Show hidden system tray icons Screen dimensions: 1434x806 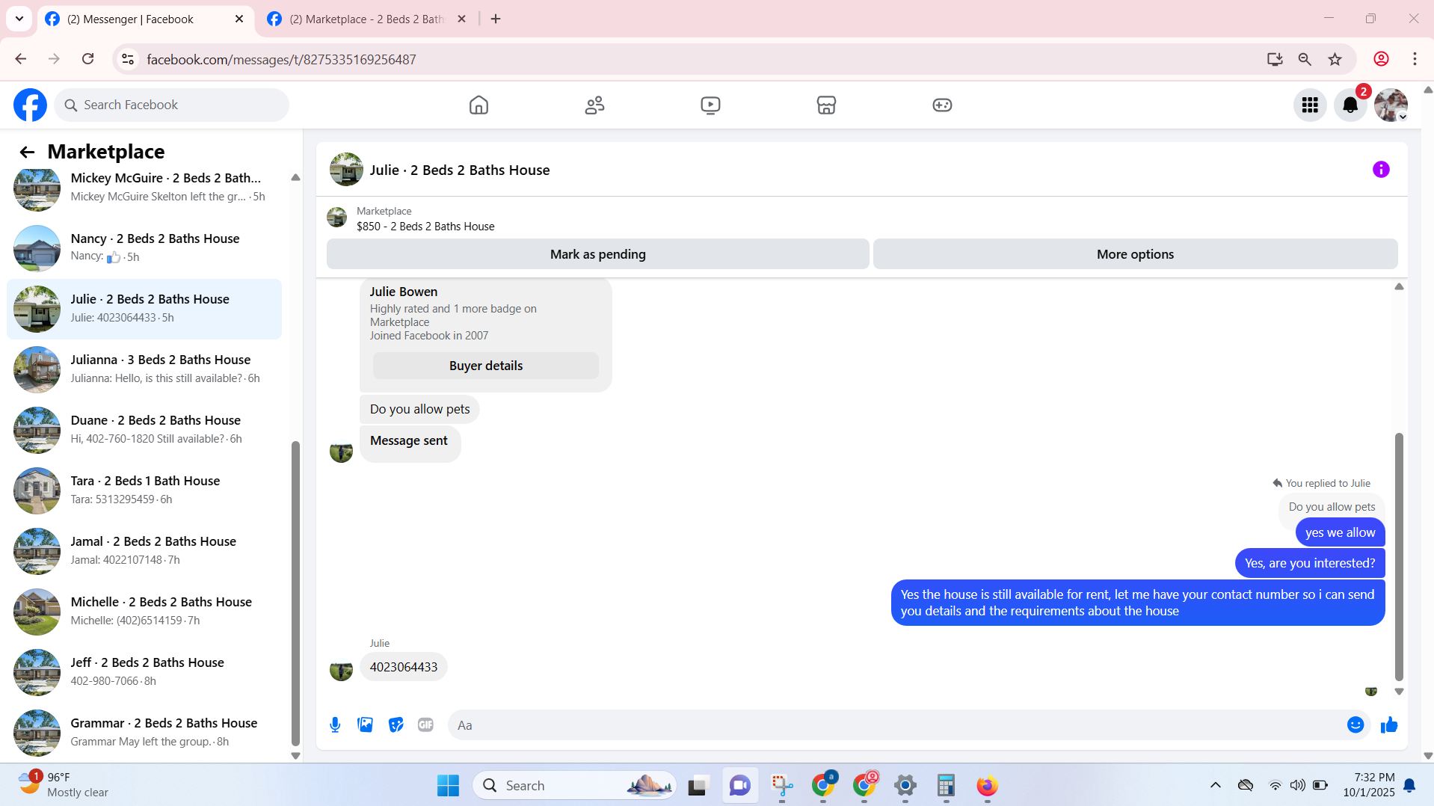click(x=1215, y=785)
